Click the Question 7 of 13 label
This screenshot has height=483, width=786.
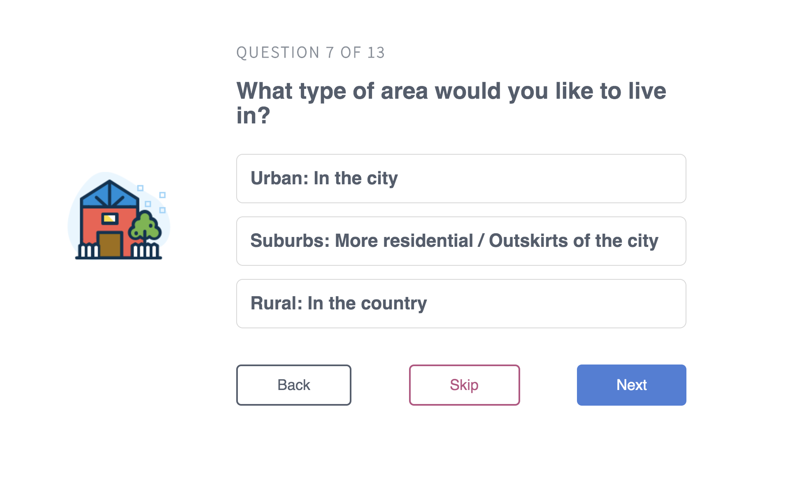coord(311,53)
